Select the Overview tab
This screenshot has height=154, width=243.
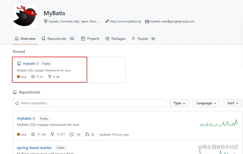[x=25, y=39]
